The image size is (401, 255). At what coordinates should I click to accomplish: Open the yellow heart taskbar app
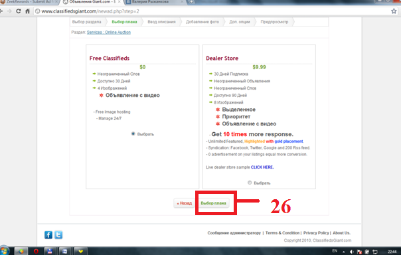click(x=80, y=251)
